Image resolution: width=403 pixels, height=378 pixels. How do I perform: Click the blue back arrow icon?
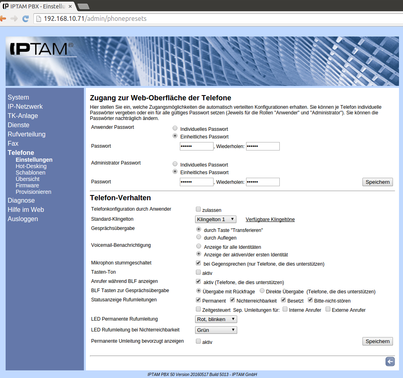tap(390, 362)
